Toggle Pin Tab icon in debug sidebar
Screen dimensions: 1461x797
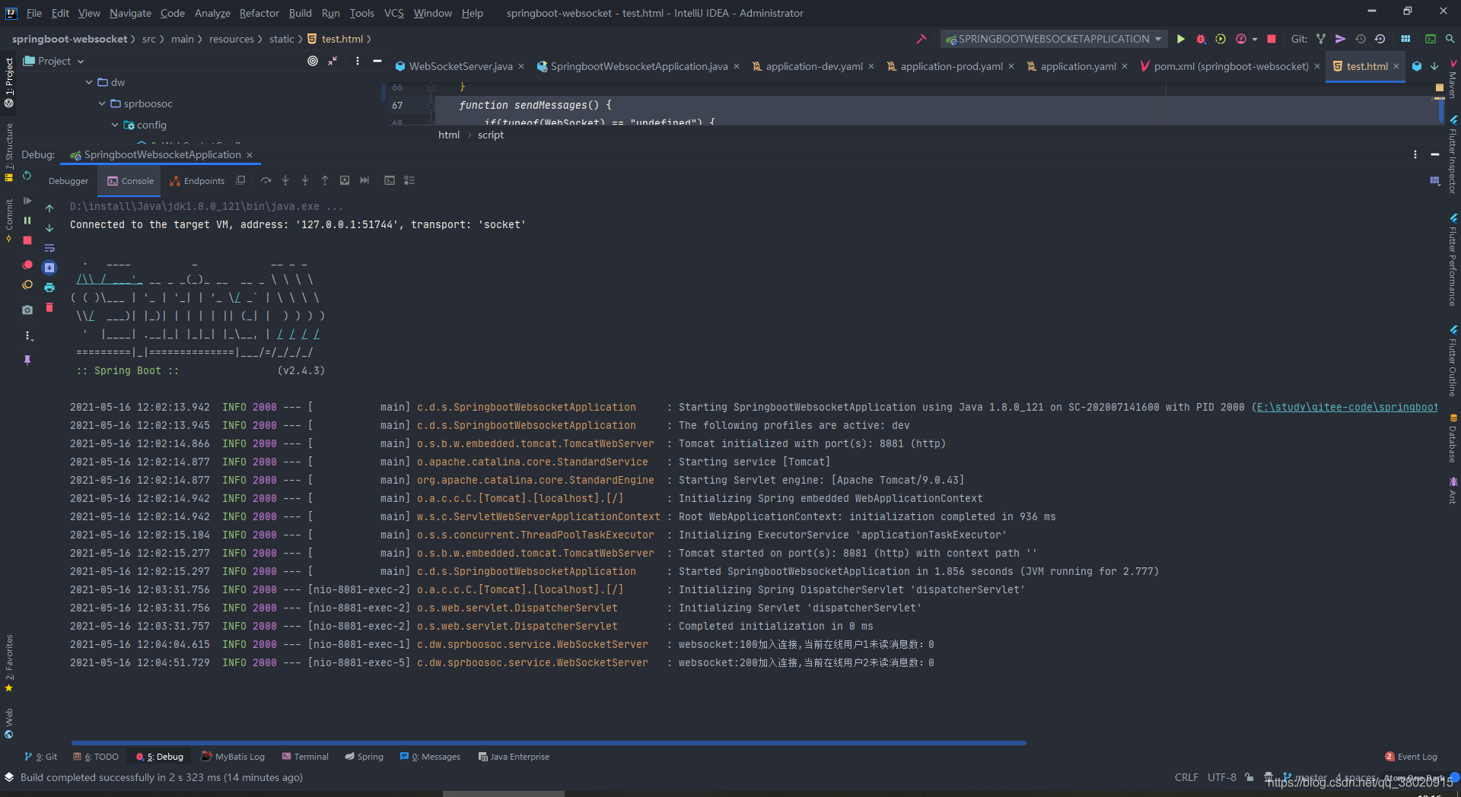[27, 360]
